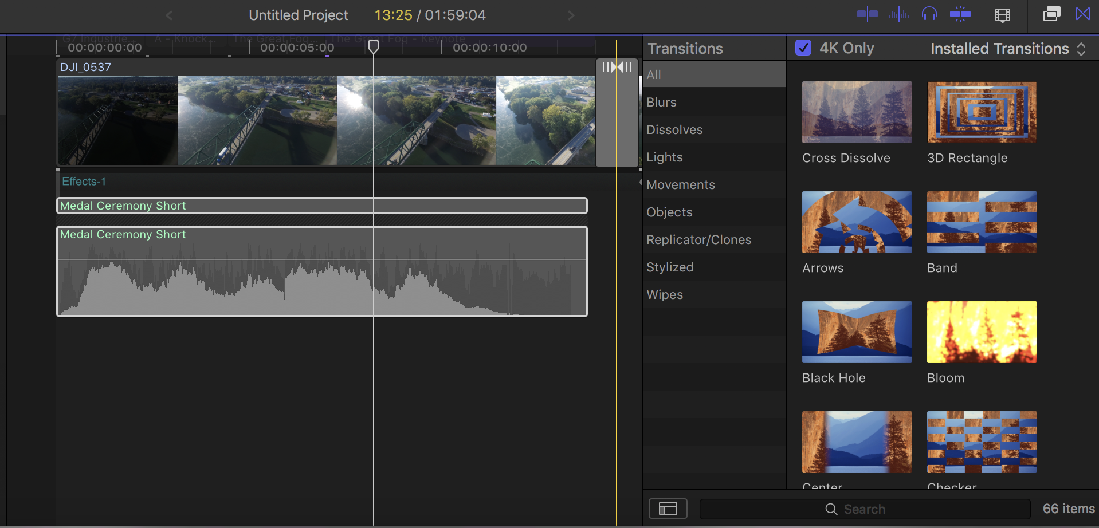Choose the Bloom transition thumbnail
The width and height of the screenshot is (1099, 528).
pyautogui.click(x=982, y=332)
